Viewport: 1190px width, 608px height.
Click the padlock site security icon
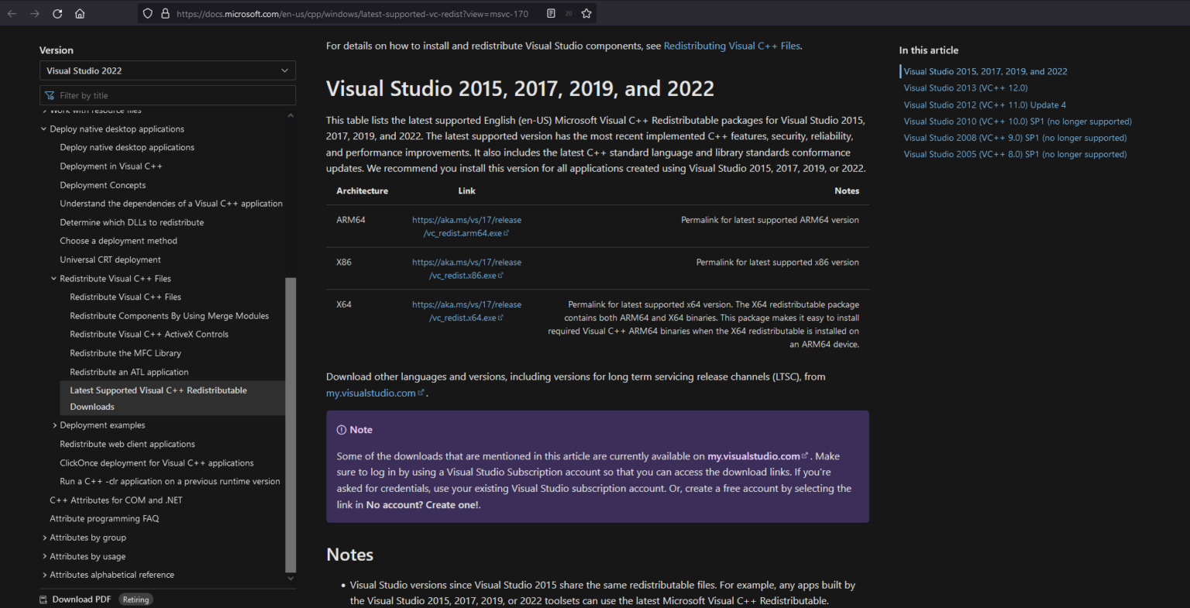coord(165,14)
